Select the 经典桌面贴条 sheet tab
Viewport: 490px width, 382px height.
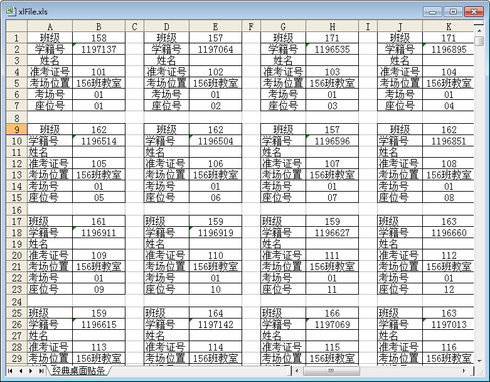coord(78,371)
